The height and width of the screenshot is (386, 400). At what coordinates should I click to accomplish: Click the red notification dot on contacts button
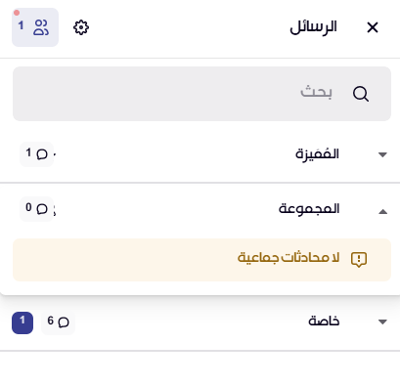[17, 13]
